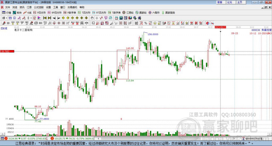Open the 浏览 menu

[15, 7]
